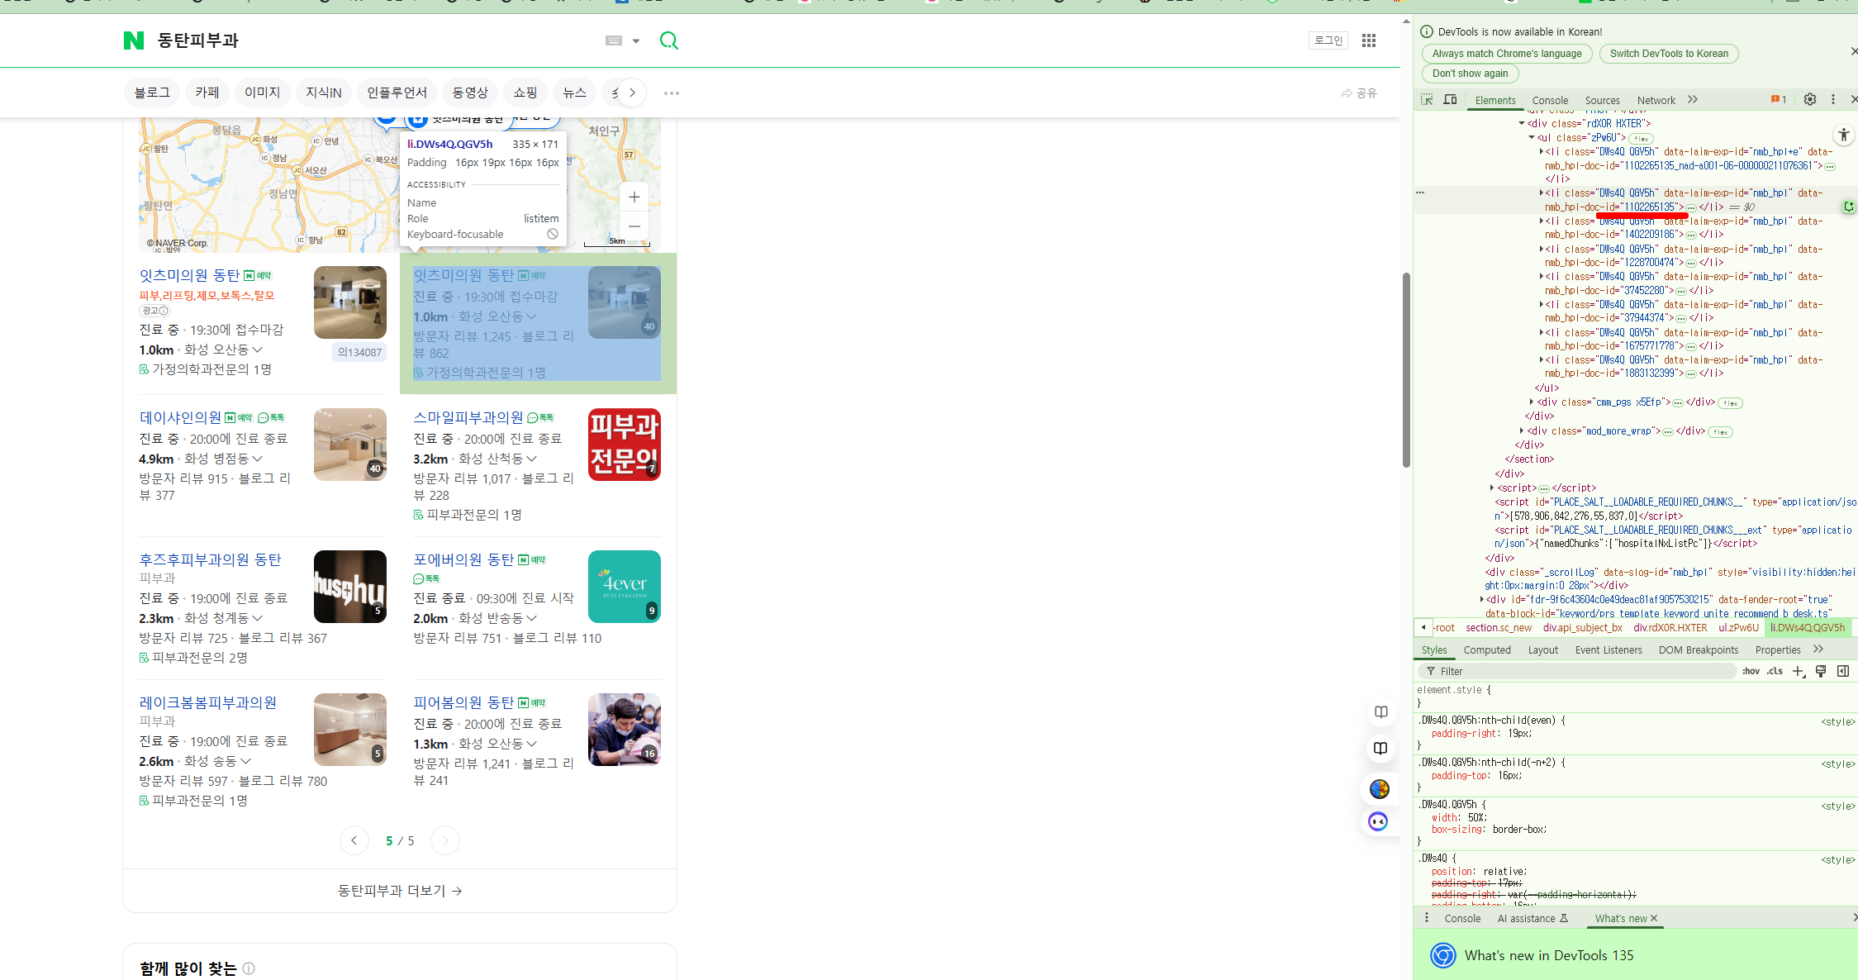Image resolution: width=1858 pixels, height=980 pixels.
Task: Collapse the ul zPw6U node
Action: 1531,138
